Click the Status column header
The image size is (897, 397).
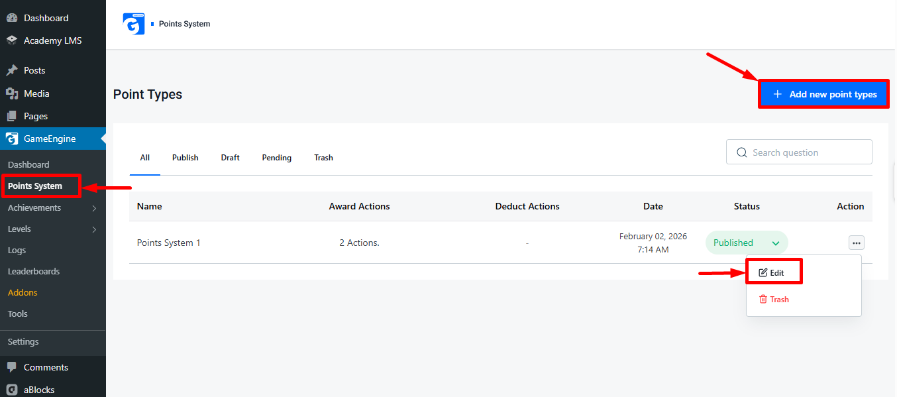click(747, 206)
